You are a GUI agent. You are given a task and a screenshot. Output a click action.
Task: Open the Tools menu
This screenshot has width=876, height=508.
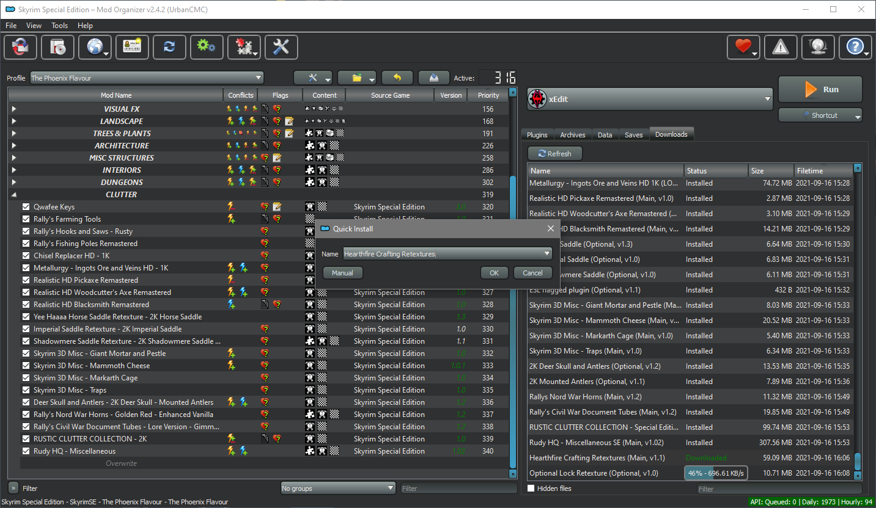pos(60,26)
